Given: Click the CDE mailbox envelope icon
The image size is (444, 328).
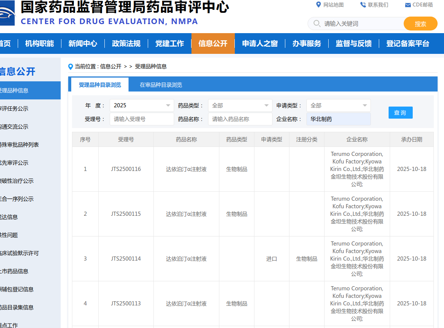Looking at the screenshot, I should point(407,5).
